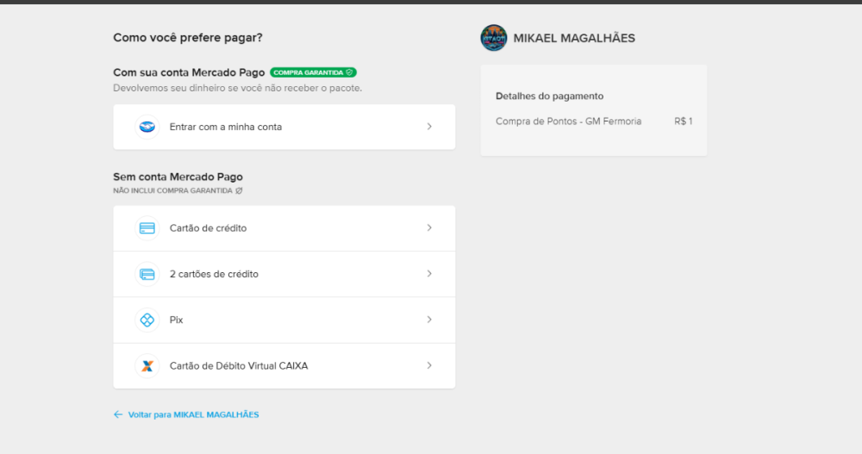Viewport: 862px width, 454px height.
Task: Expand chevron on 'Entrar com a minha conta'
Action: point(429,127)
